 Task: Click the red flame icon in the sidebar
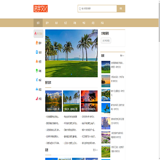[36, 33]
